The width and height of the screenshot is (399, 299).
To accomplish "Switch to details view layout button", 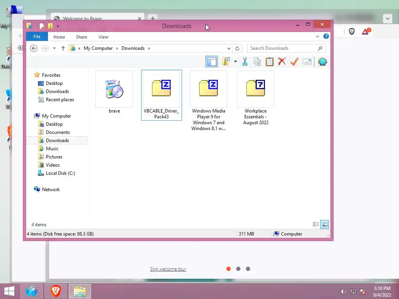I will [x=316, y=224].
